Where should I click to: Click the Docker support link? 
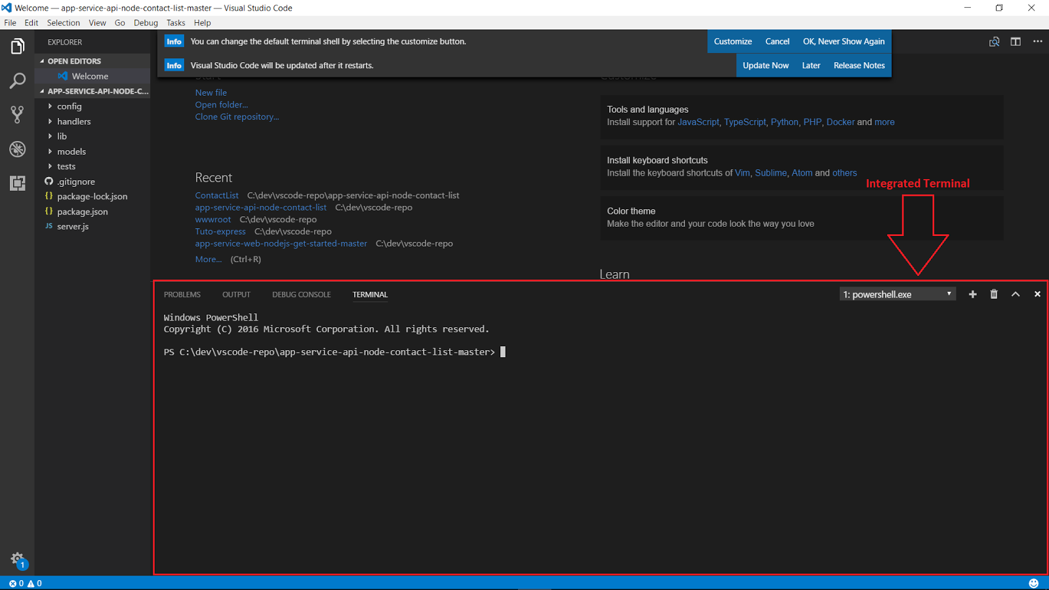pos(841,122)
